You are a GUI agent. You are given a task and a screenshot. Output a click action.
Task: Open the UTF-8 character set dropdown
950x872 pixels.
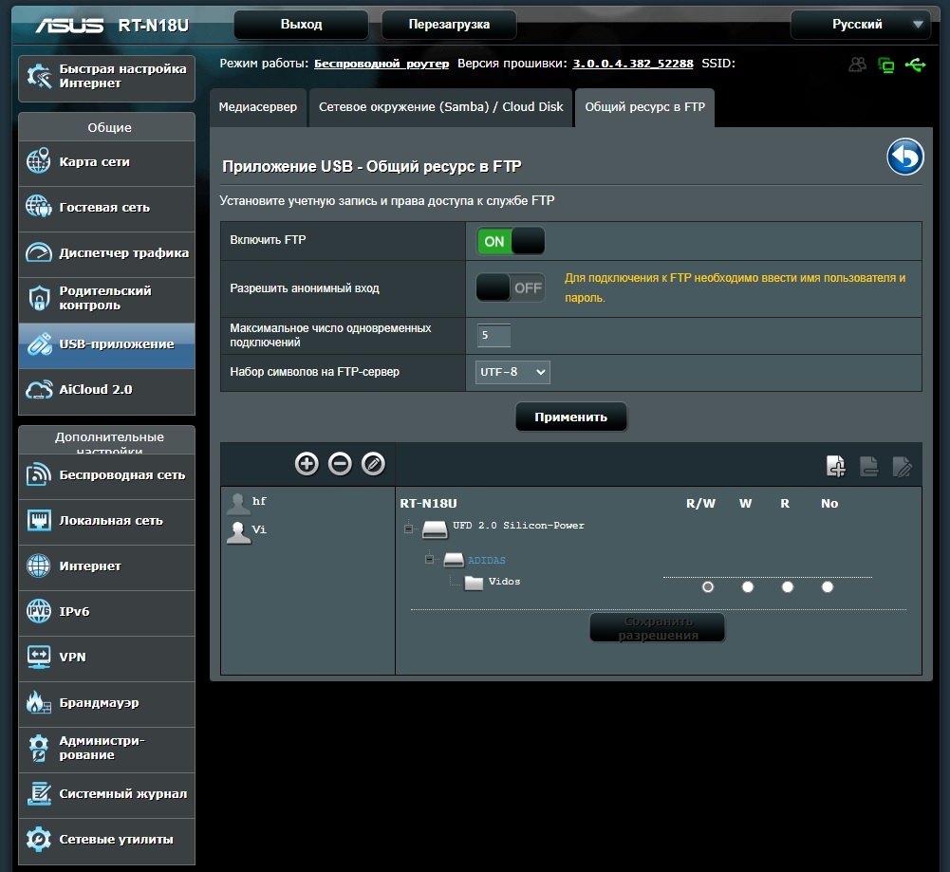pos(512,372)
